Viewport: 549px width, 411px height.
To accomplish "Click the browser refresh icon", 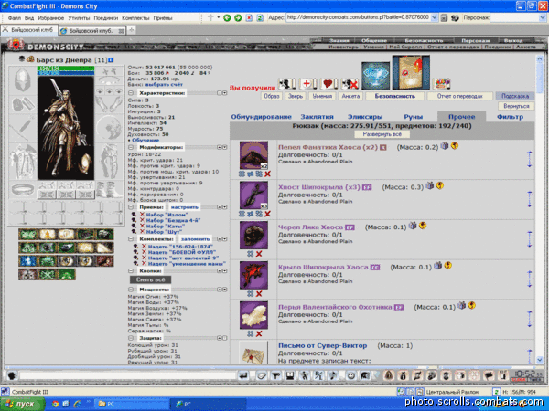I will (260, 17).
